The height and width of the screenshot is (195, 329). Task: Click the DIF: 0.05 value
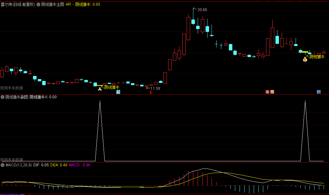tap(41, 165)
